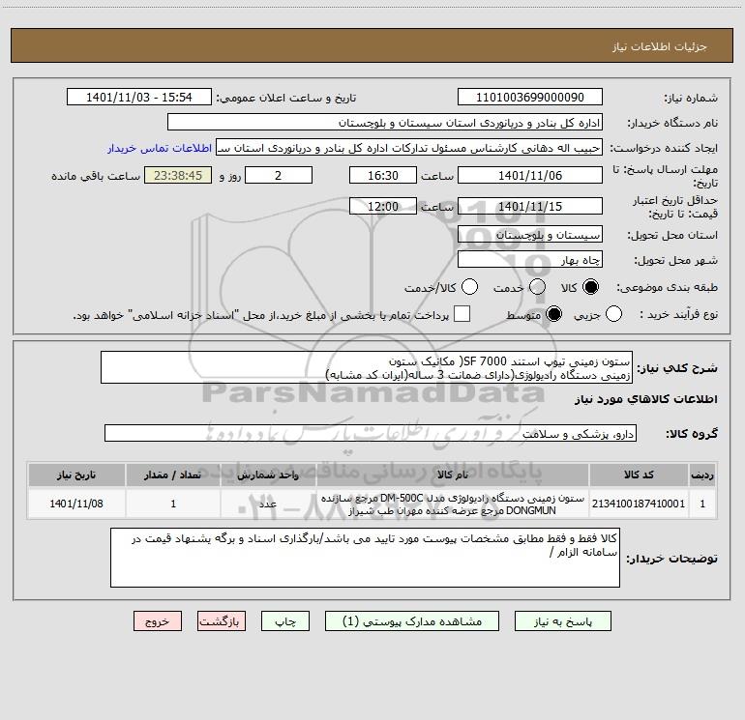Screen dimensions: 745x720
Task: Click the goods group field دارو، پزشکی و سلامت
Action: pyautogui.click(x=371, y=433)
